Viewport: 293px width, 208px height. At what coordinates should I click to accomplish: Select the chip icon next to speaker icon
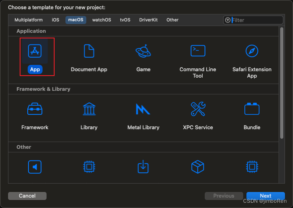click(89, 167)
